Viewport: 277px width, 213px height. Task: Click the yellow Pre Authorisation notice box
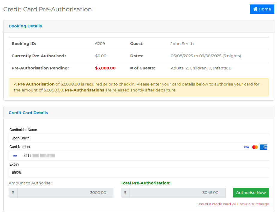[x=139, y=87]
